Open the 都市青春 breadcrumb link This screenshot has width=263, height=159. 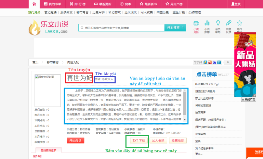pos(52,62)
